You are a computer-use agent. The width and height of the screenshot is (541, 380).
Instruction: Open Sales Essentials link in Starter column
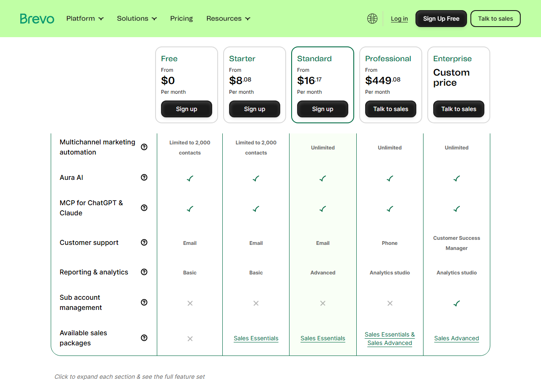click(256, 338)
